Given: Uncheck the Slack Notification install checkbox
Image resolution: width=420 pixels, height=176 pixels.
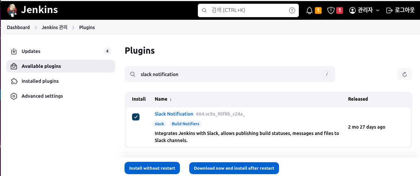Looking at the screenshot, I should pyautogui.click(x=136, y=117).
